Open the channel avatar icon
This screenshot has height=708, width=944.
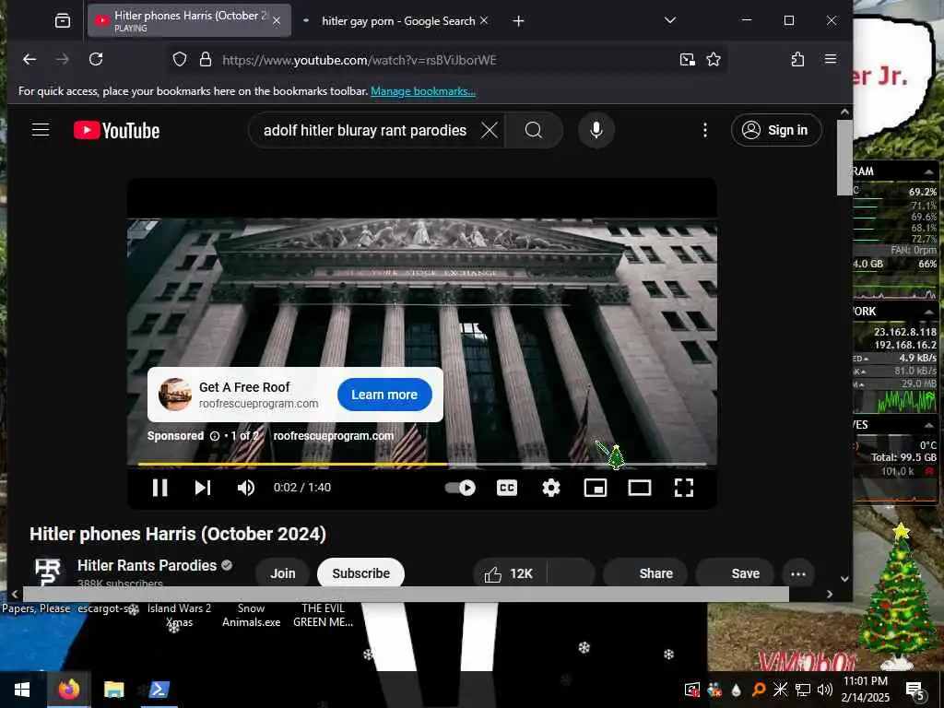48,572
